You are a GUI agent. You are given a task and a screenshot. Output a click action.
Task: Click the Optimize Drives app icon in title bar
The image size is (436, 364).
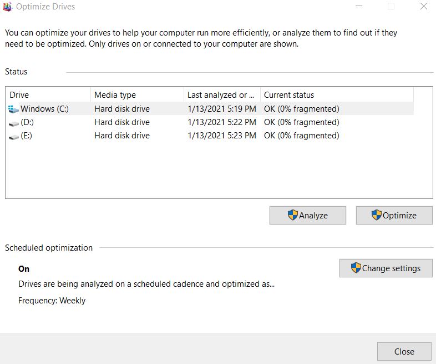(x=7, y=7)
